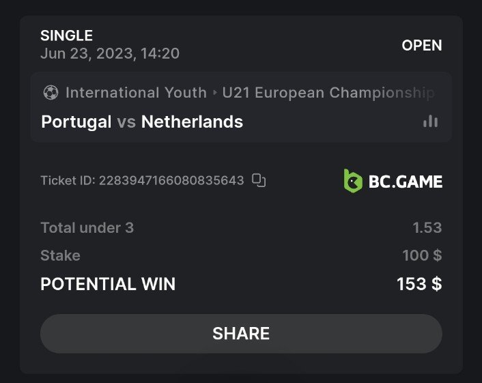Open the International Youth category link
Screen dimensions: 482x383
[136, 92]
